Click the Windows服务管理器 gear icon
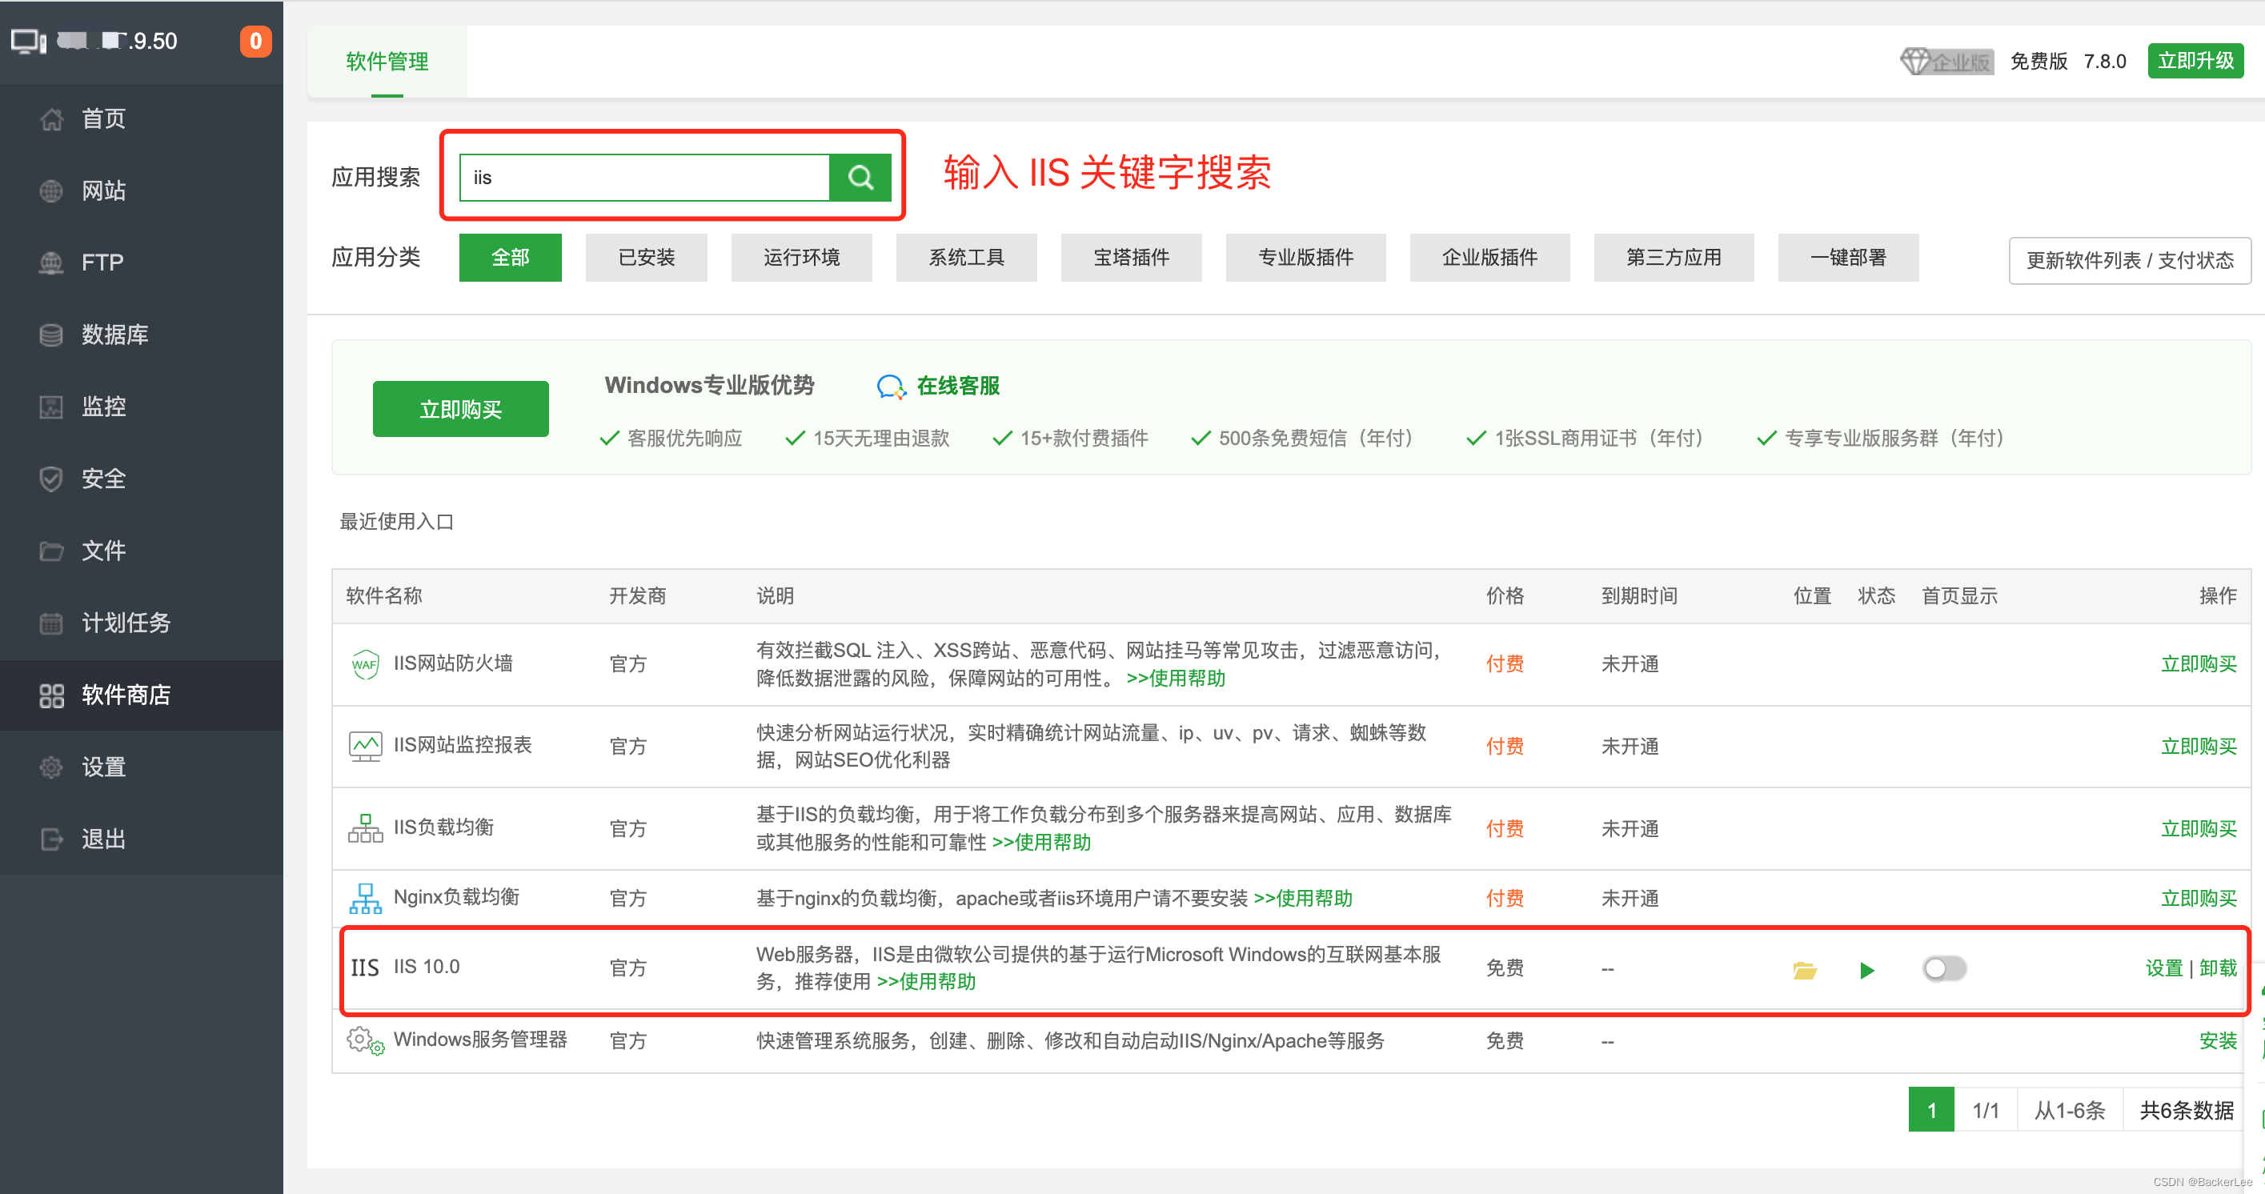Screen dimensions: 2265x1194 365,1040
